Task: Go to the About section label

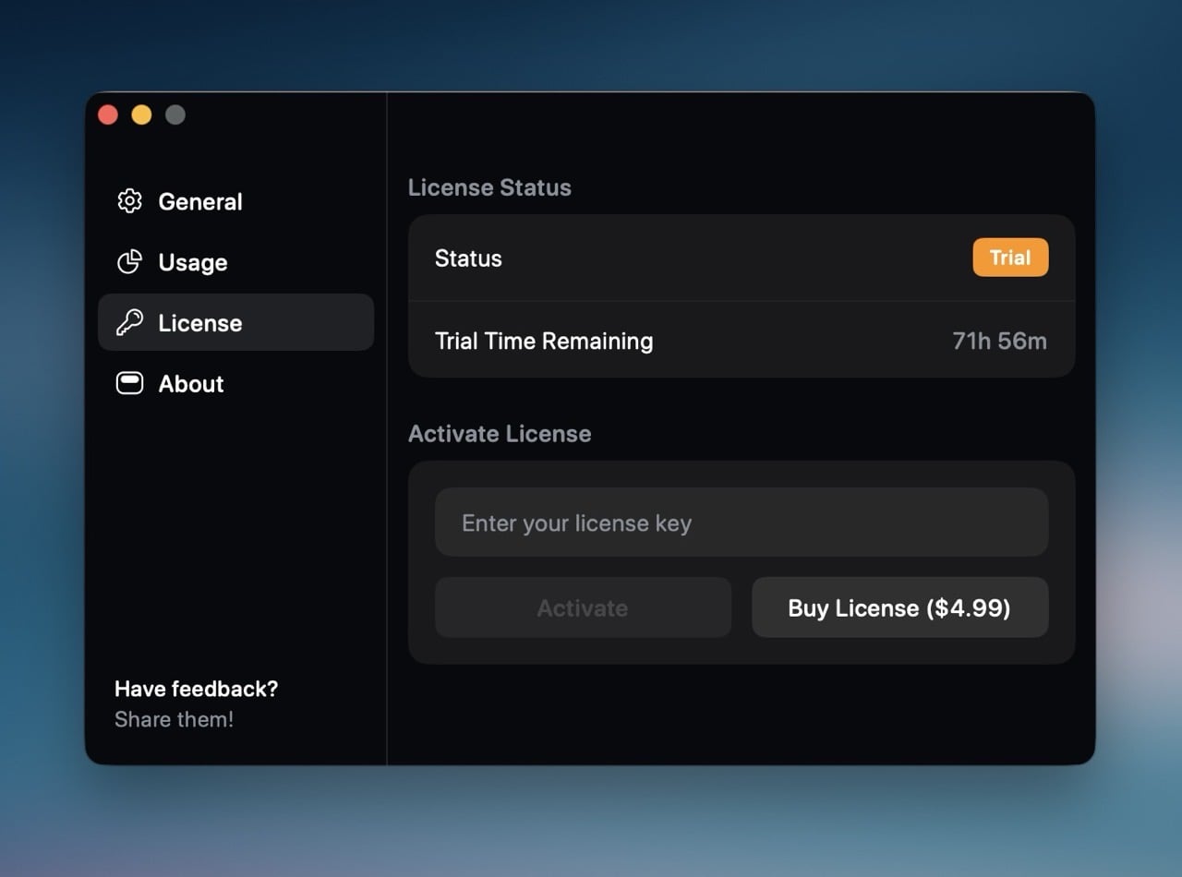Action: point(191,384)
